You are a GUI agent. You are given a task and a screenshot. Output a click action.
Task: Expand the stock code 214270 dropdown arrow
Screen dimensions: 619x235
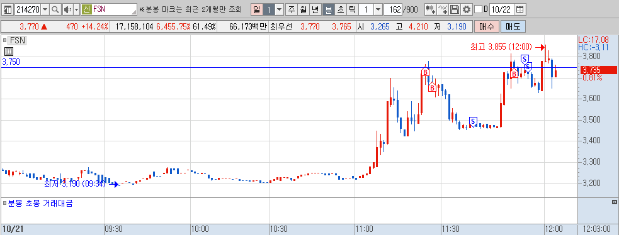tap(45, 9)
